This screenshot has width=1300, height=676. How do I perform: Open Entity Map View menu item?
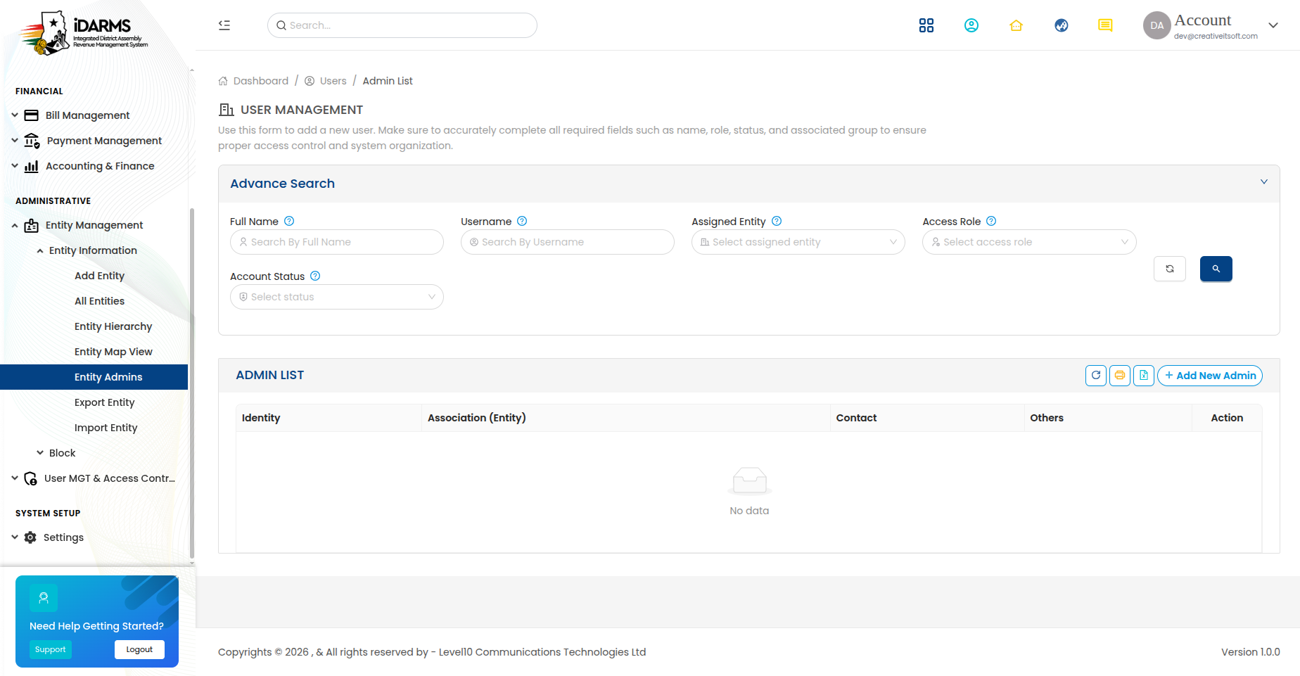click(113, 352)
